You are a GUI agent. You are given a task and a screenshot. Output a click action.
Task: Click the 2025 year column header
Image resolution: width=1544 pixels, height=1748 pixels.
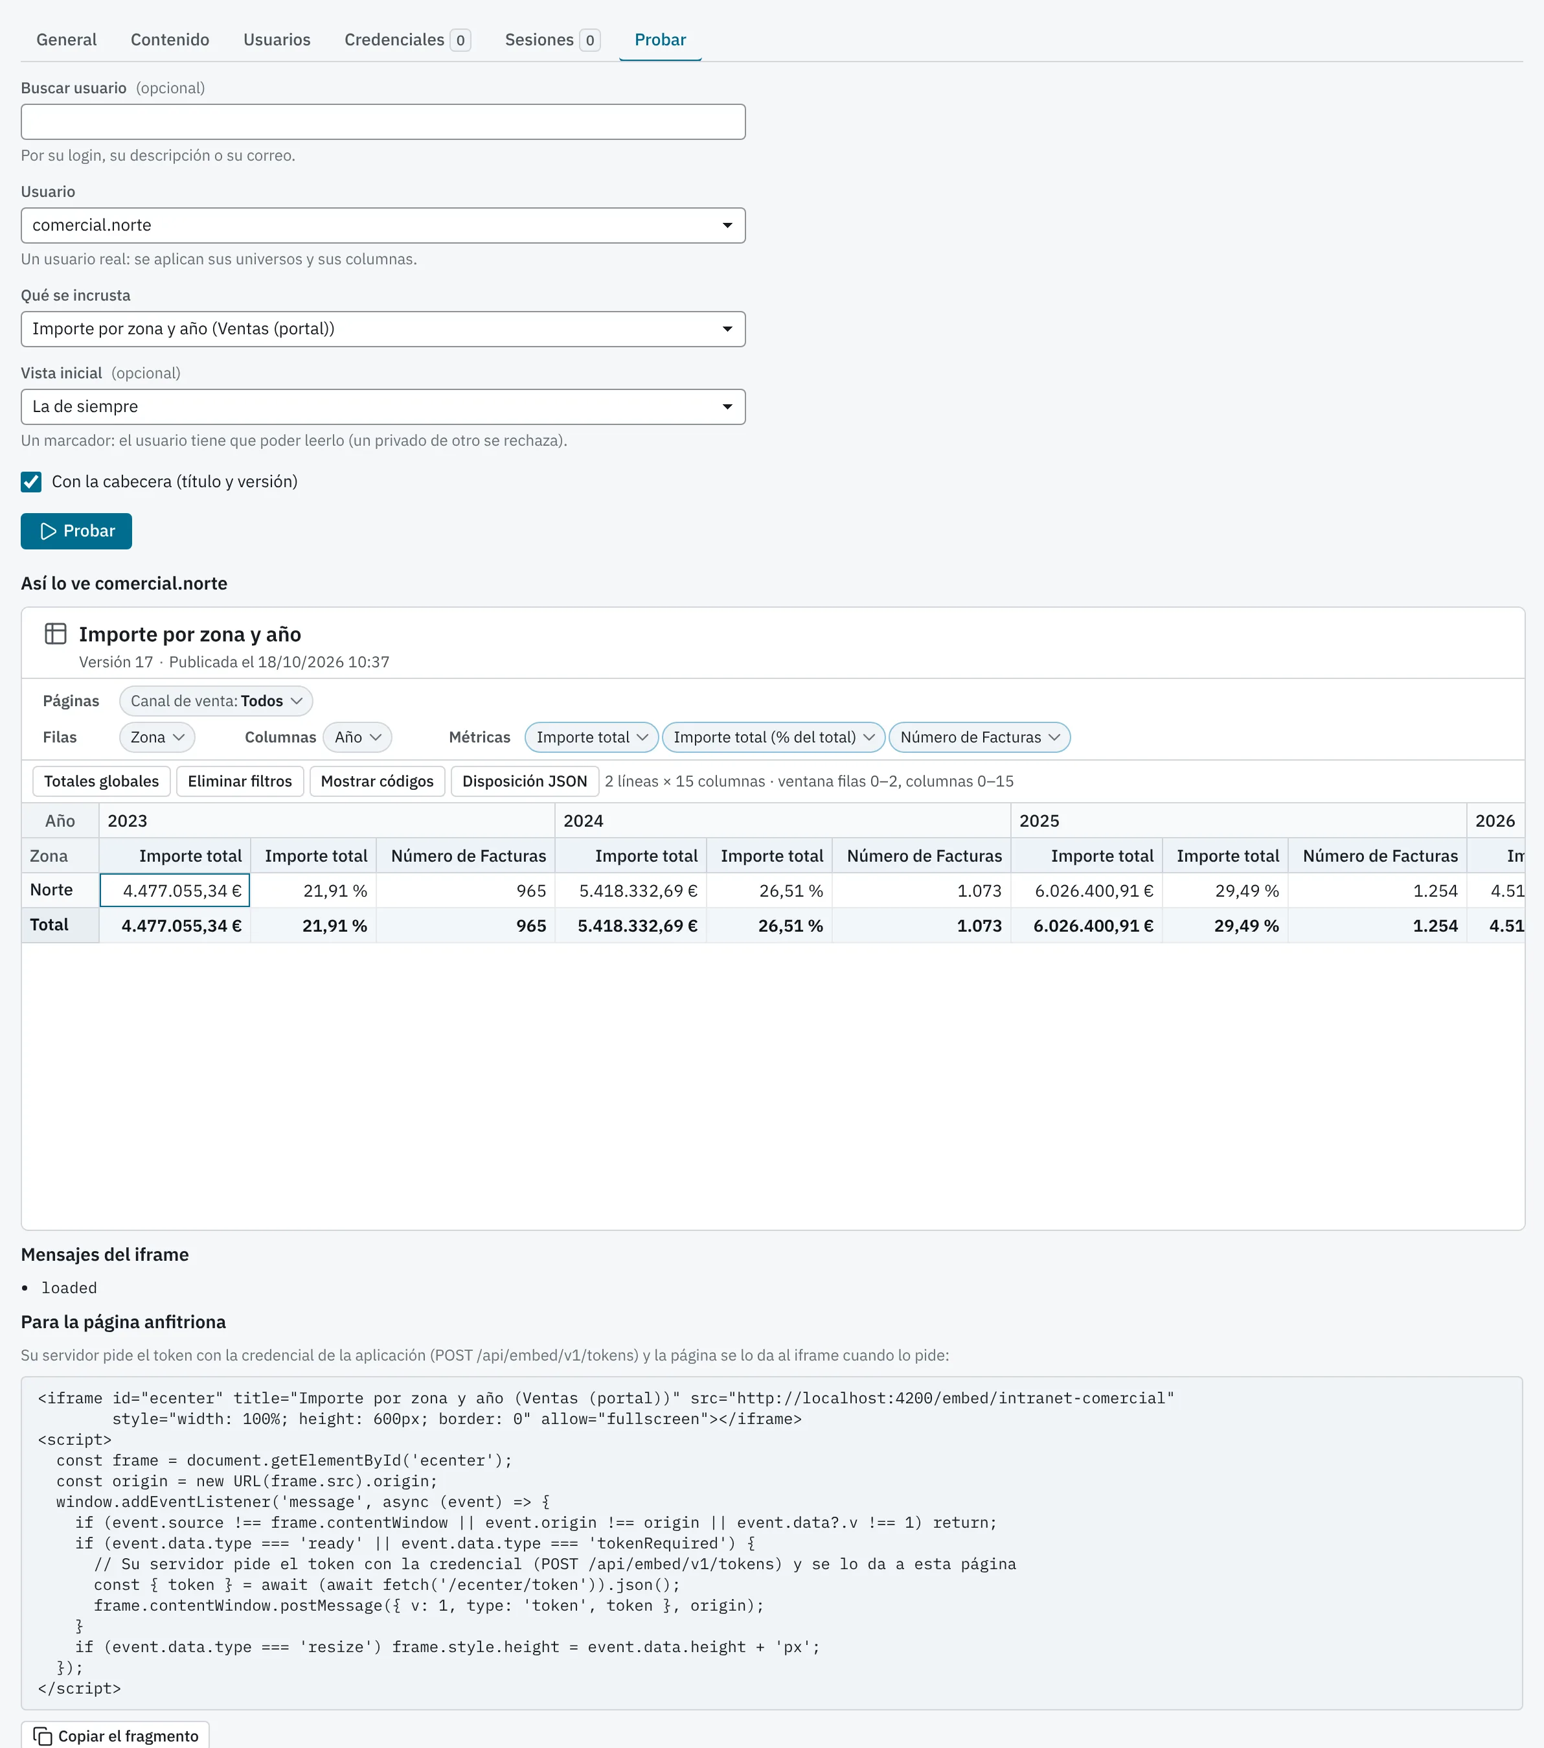[1238, 821]
